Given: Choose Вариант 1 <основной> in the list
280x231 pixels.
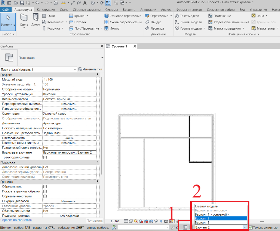Looking at the screenshot, I should click(x=221, y=214).
